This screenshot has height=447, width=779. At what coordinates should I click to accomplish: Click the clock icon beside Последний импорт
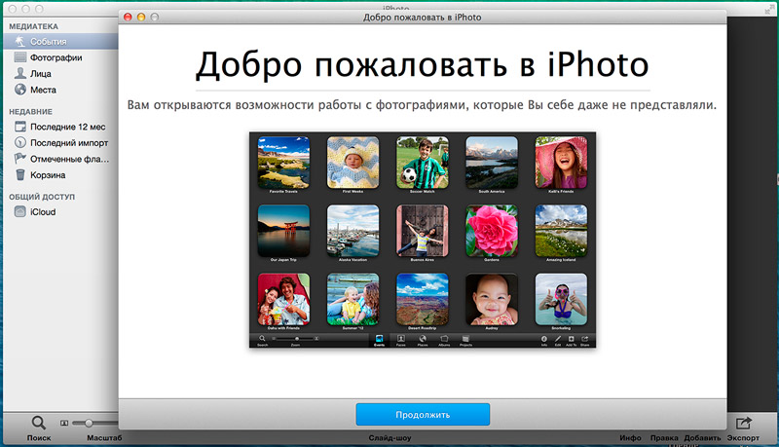coord(19,142)
